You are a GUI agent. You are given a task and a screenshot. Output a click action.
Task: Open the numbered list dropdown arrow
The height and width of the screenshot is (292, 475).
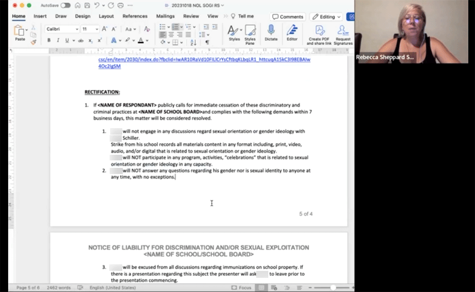(181, 27)
